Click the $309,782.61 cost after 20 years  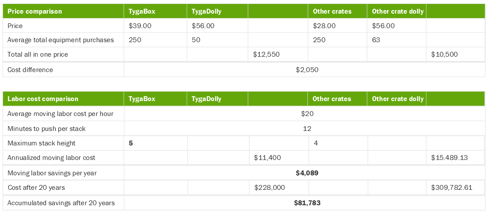tap(451, 187)
